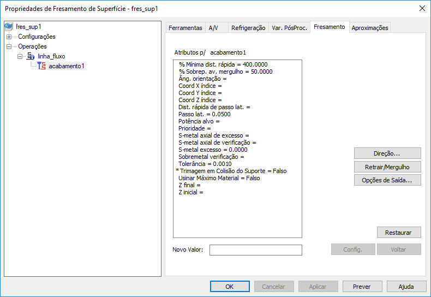Viewport: 431px width, 297px height.
Task: Select the fres_sup1 root item
Action: tap(28, 27)
